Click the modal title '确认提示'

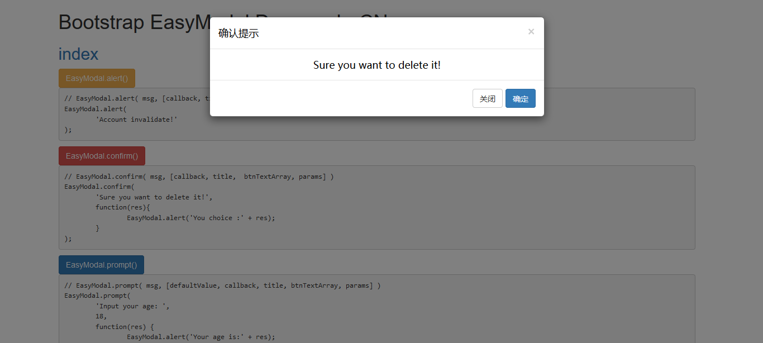tap(239, 34)
